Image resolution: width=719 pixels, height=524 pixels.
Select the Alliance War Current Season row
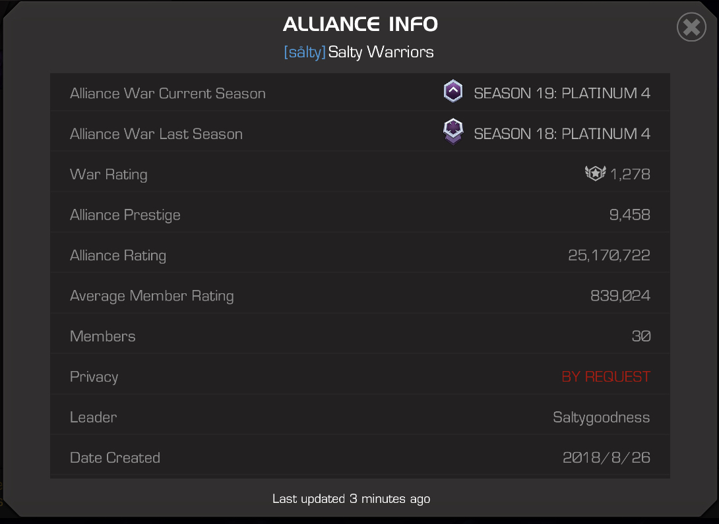pyautogui.click(x=360, y=93)
